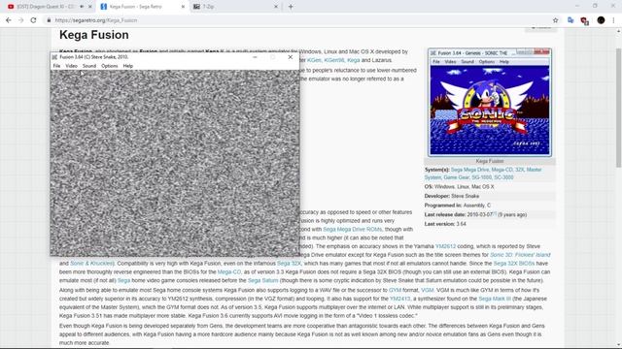Open the Chrome three-dot menu
Image resolution: width=622 pixels, height=349 pixels.
[613, 20]
